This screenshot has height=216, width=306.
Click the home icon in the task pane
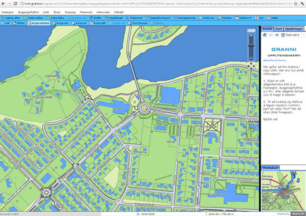tap(265, 35)
